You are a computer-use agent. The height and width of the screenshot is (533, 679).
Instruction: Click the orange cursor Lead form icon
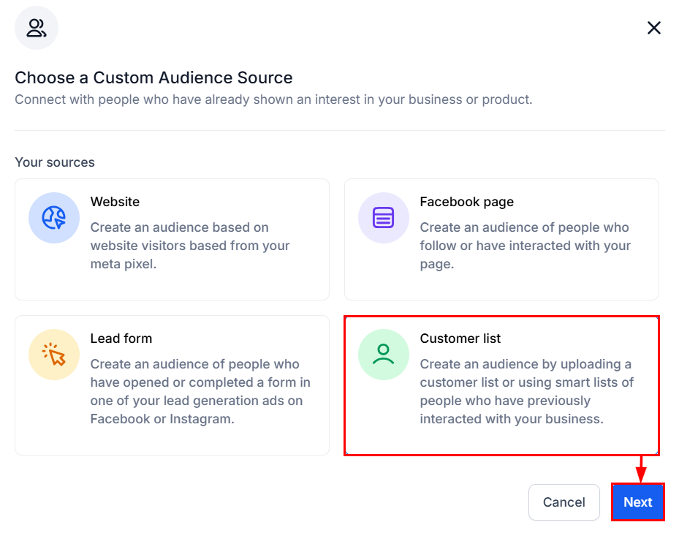[x=53, y=355]
